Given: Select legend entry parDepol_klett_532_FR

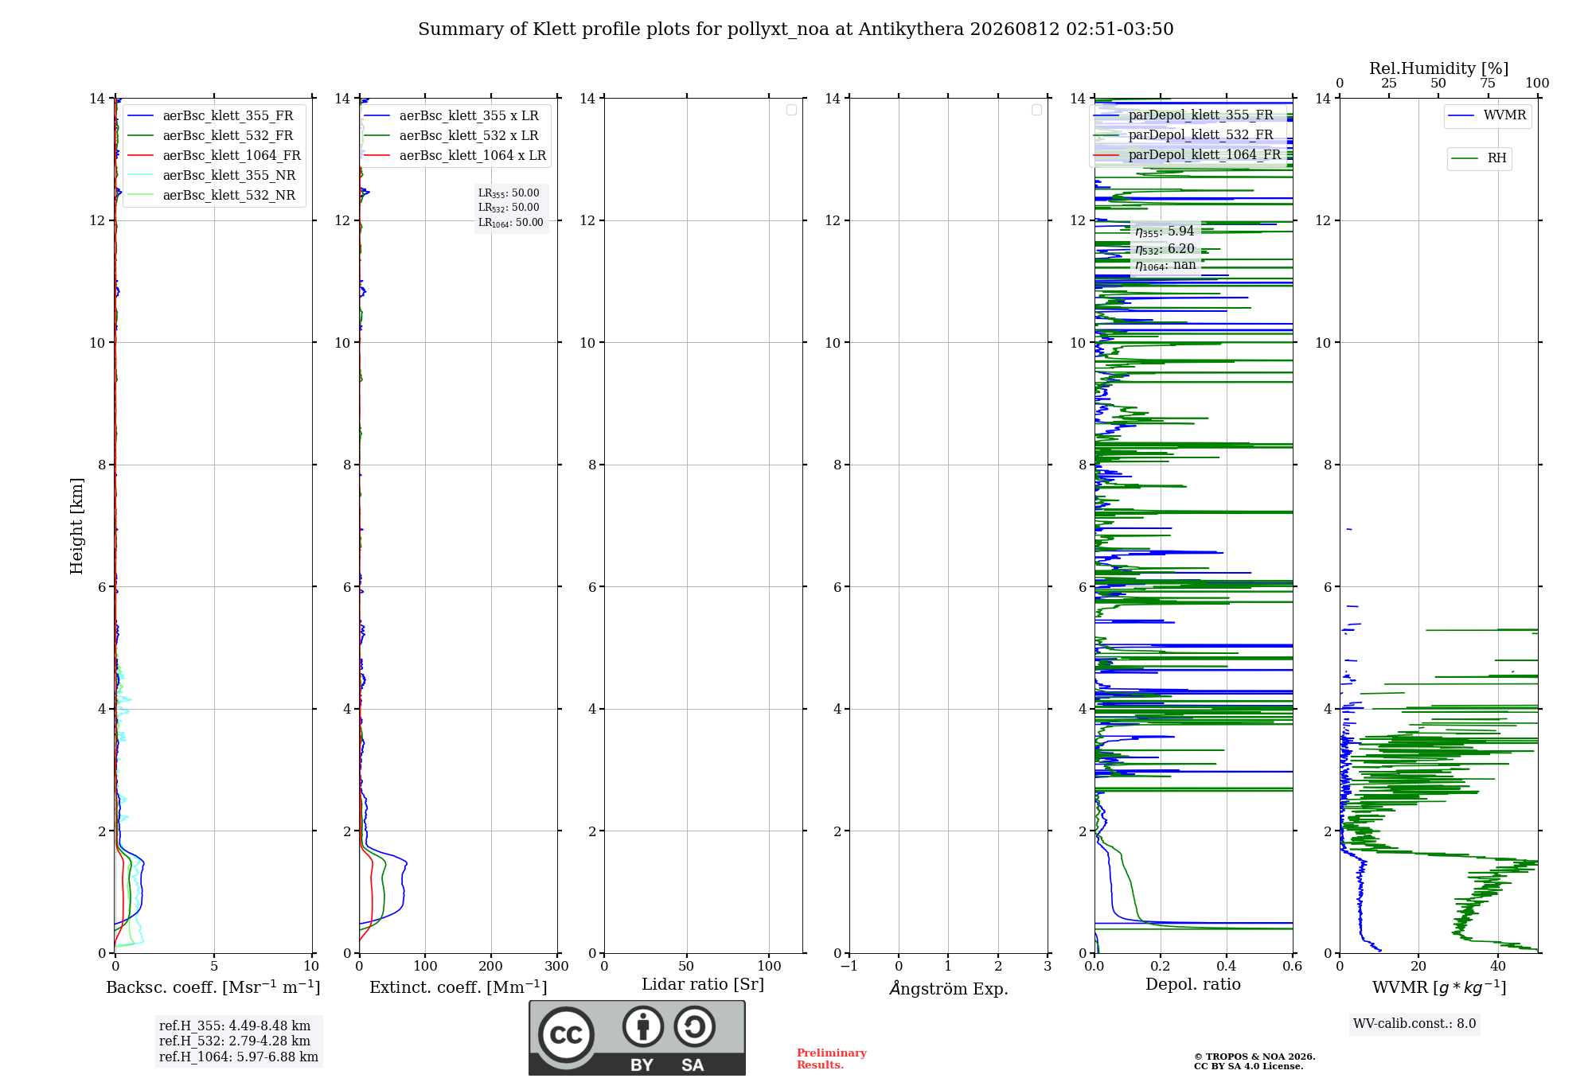Looking at the screenshot, I should click(1184, 135).
